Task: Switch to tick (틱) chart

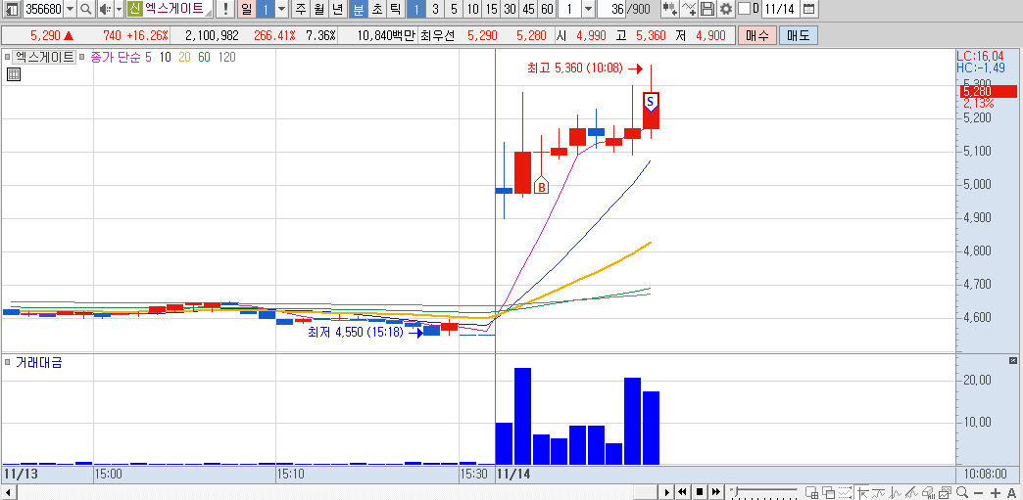Action: [x=395, y=9]
